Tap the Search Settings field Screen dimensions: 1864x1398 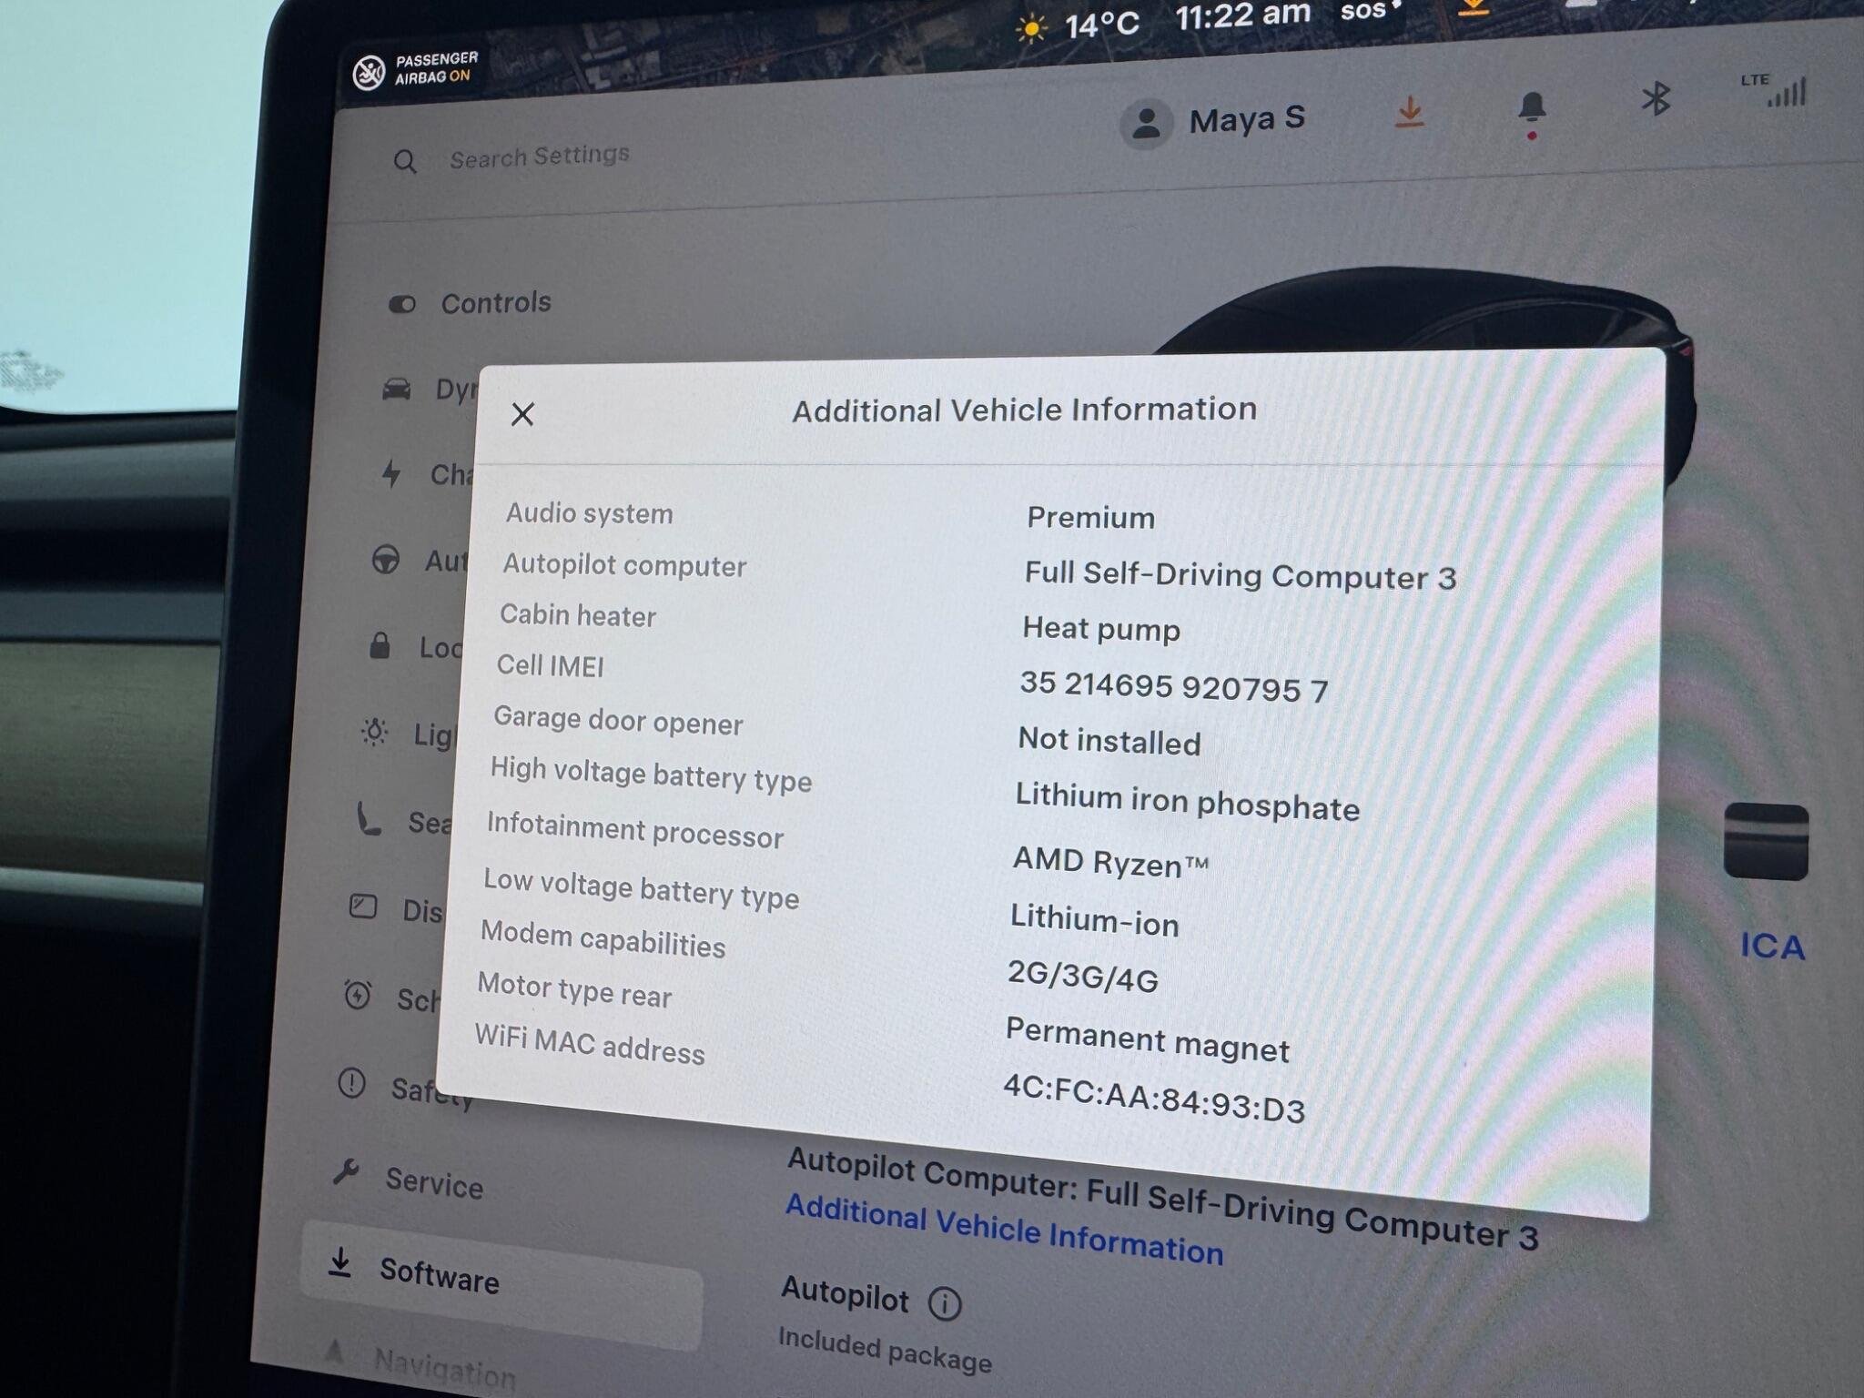tap(539, 157)
